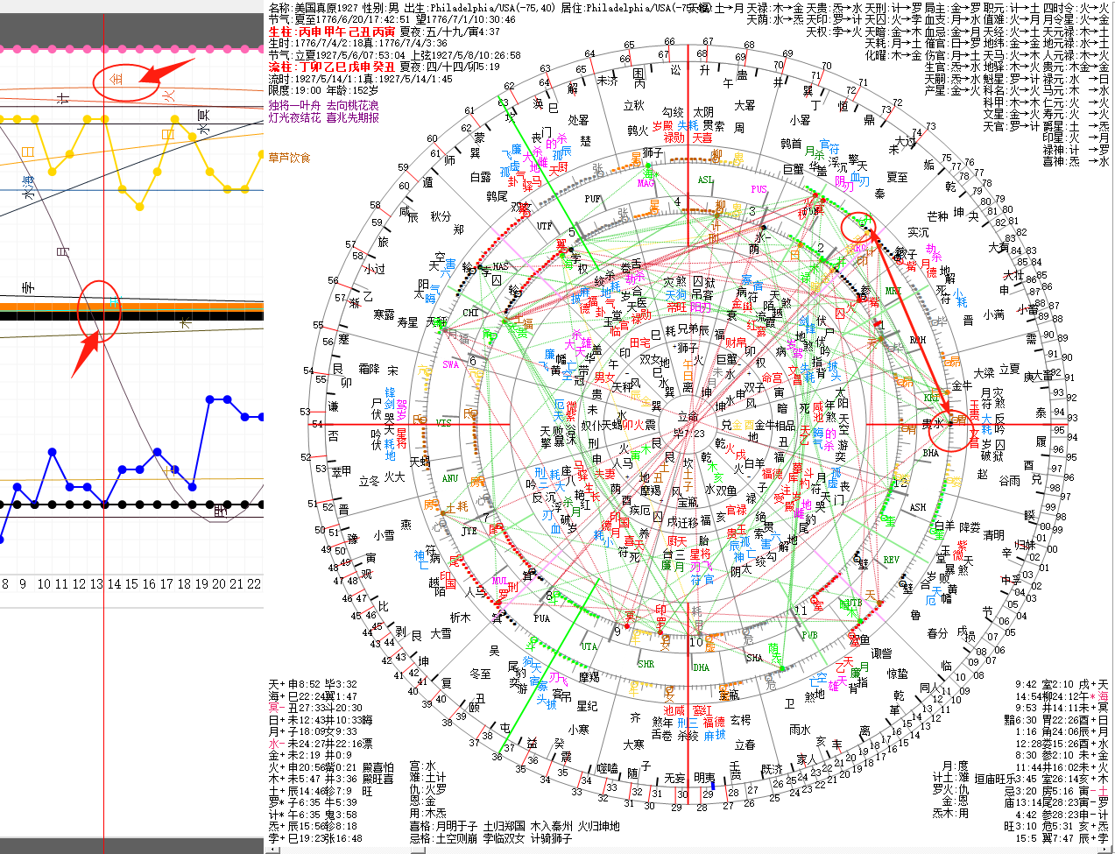This screenshot has width=1115, height=854.
Task: Click the SWA label on the chart ring
Action: coord(450,364)
